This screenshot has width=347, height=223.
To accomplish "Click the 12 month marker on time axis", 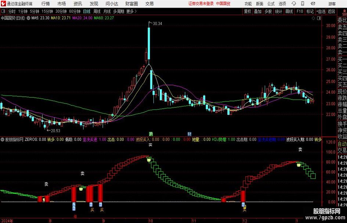I will [245, 221].
